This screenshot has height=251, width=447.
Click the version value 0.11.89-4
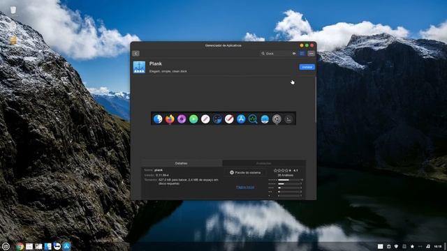point(162,175)
